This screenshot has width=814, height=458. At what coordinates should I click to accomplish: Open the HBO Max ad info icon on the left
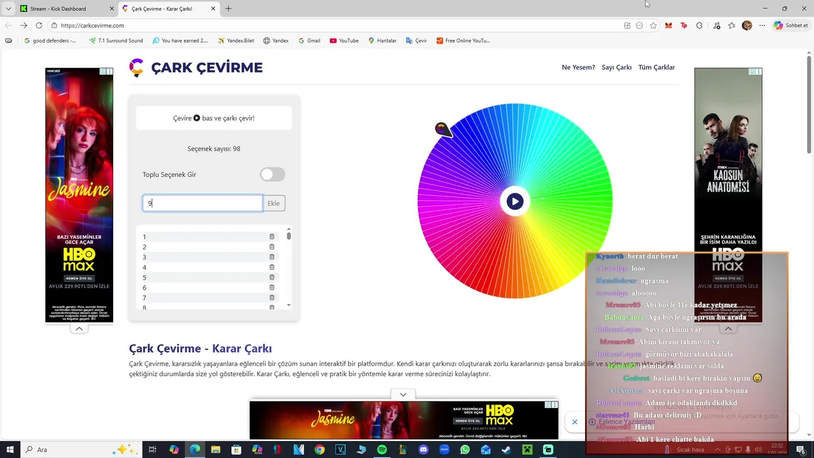tap(103, 72)
